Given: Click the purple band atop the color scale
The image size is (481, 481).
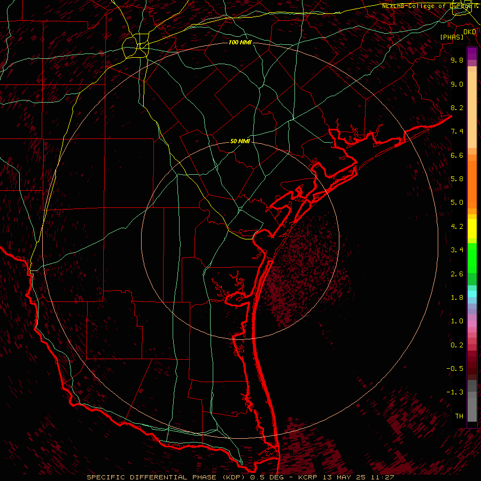Looking at the screenshot, I should tap(472, 53).
